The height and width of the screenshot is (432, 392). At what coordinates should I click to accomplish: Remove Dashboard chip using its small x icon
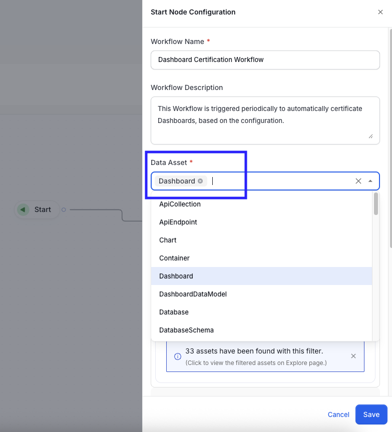[200, 180]
